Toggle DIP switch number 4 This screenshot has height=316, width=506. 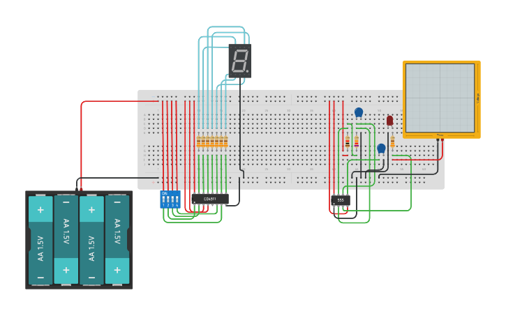pos(177,200)
